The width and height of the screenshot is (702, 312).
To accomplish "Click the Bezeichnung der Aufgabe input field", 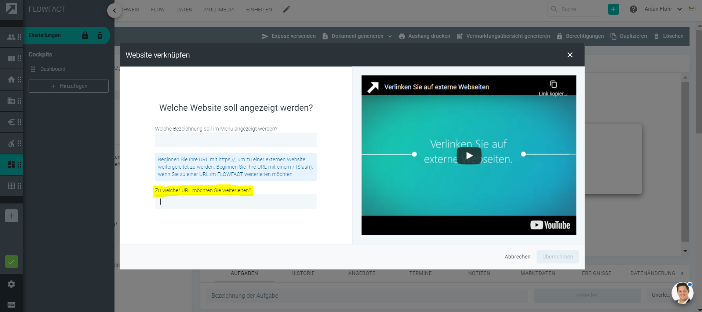I will (368, 296).
